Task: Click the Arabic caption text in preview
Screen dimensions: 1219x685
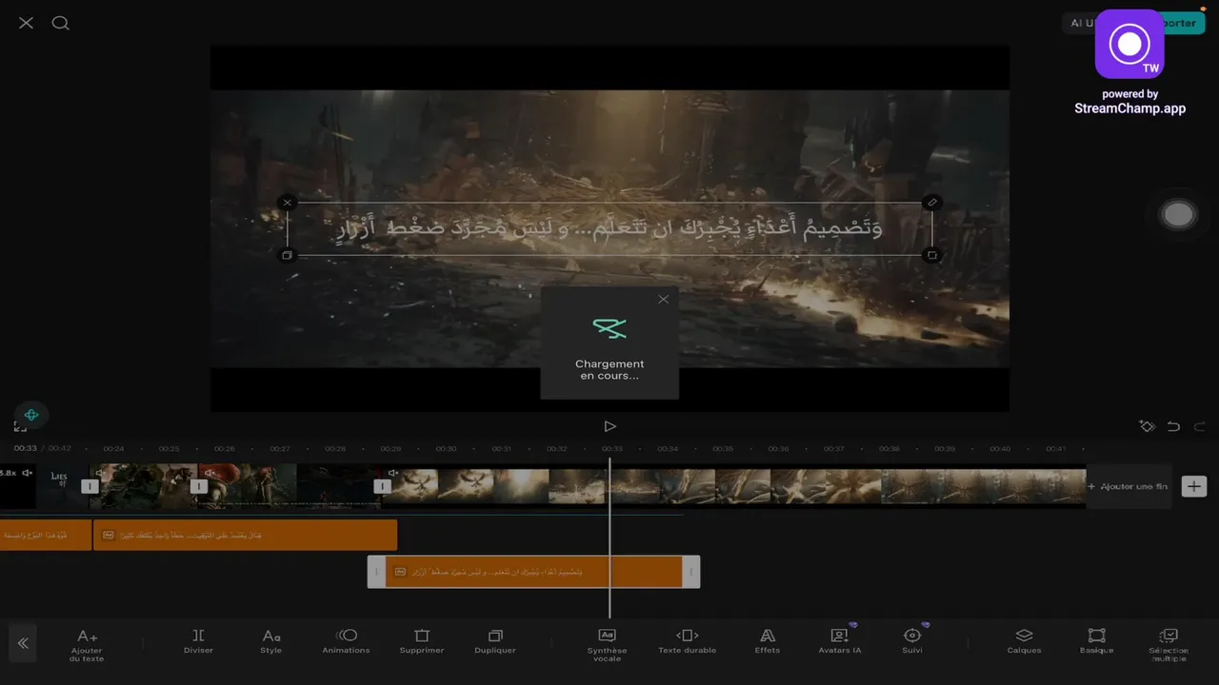Action: (x=609, y=228)
